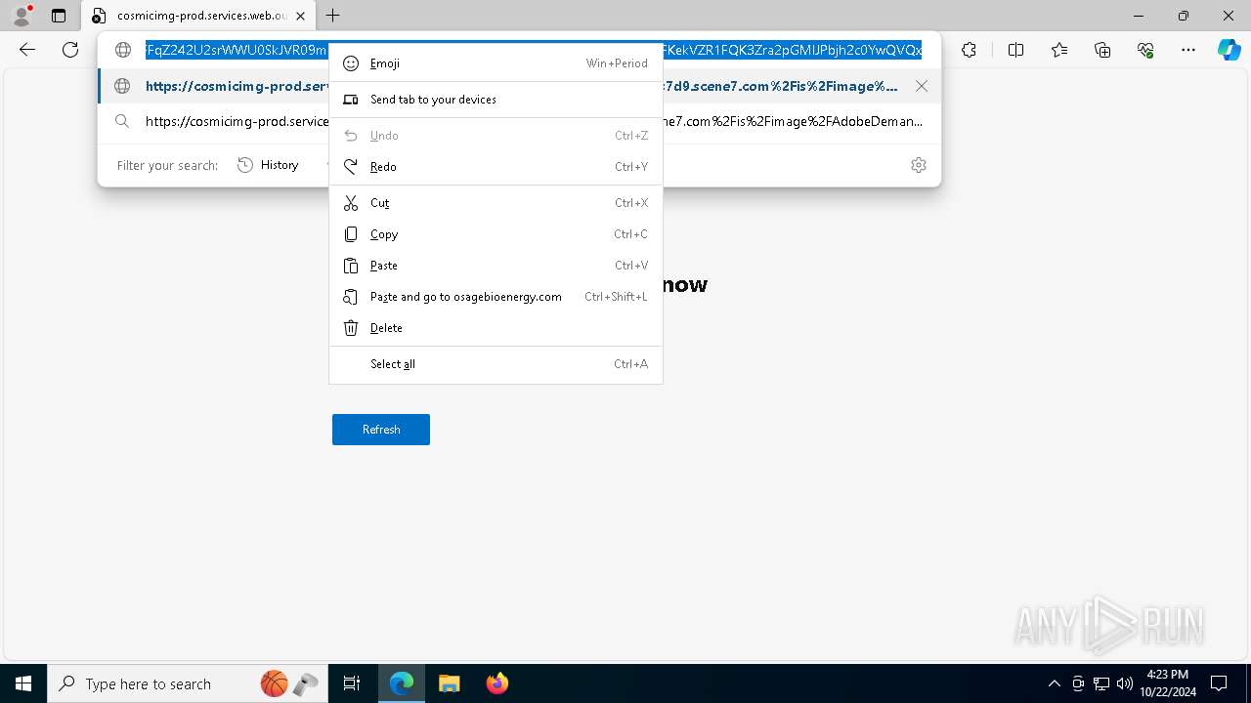The height and width of the screenshot is (703, 1251).
Task: Select the bold cosmicimg-prod URL suggestion
Action: click(519, 86)
